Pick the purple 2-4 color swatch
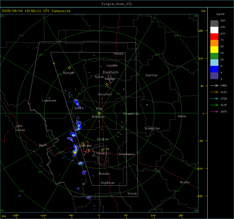This screenshot has width=234, height=219. [214, 76]
